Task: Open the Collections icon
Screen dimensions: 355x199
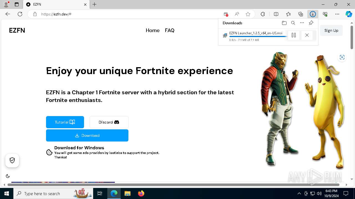Action: point(301,14)
